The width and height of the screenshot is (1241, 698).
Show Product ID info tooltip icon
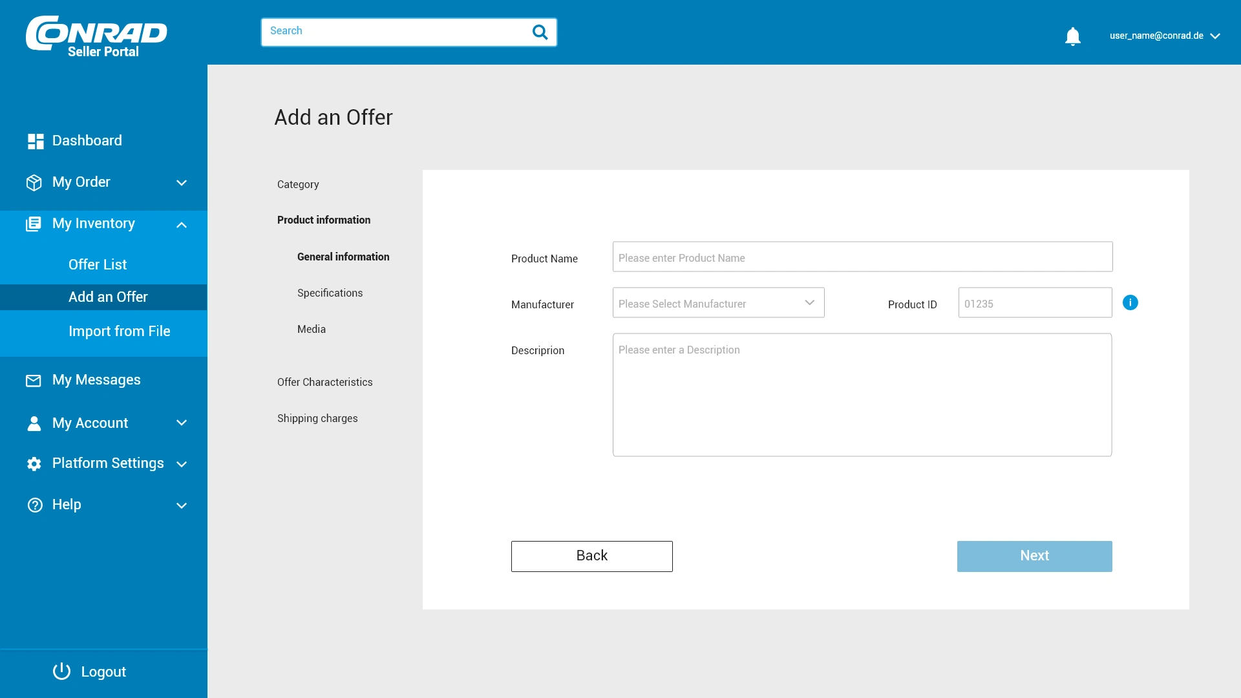point(1130,302)
